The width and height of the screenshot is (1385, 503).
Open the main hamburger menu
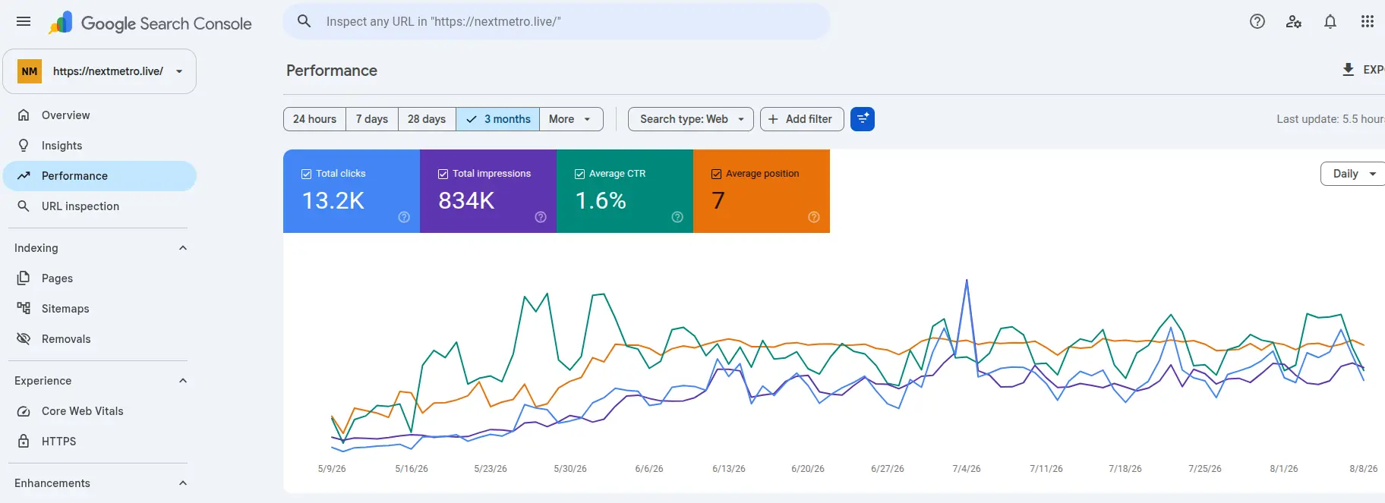[24, 21]
